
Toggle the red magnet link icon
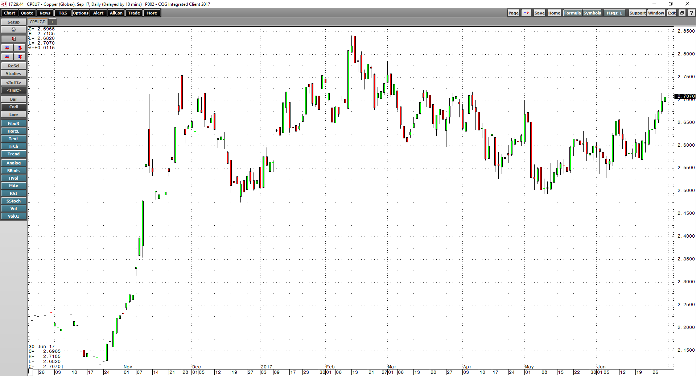pos(13,39)
